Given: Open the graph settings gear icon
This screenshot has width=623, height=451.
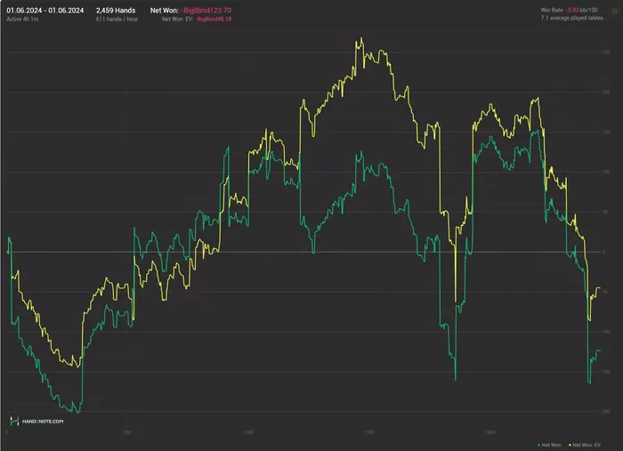Looking at the screenshot, I should coord(614,12).
